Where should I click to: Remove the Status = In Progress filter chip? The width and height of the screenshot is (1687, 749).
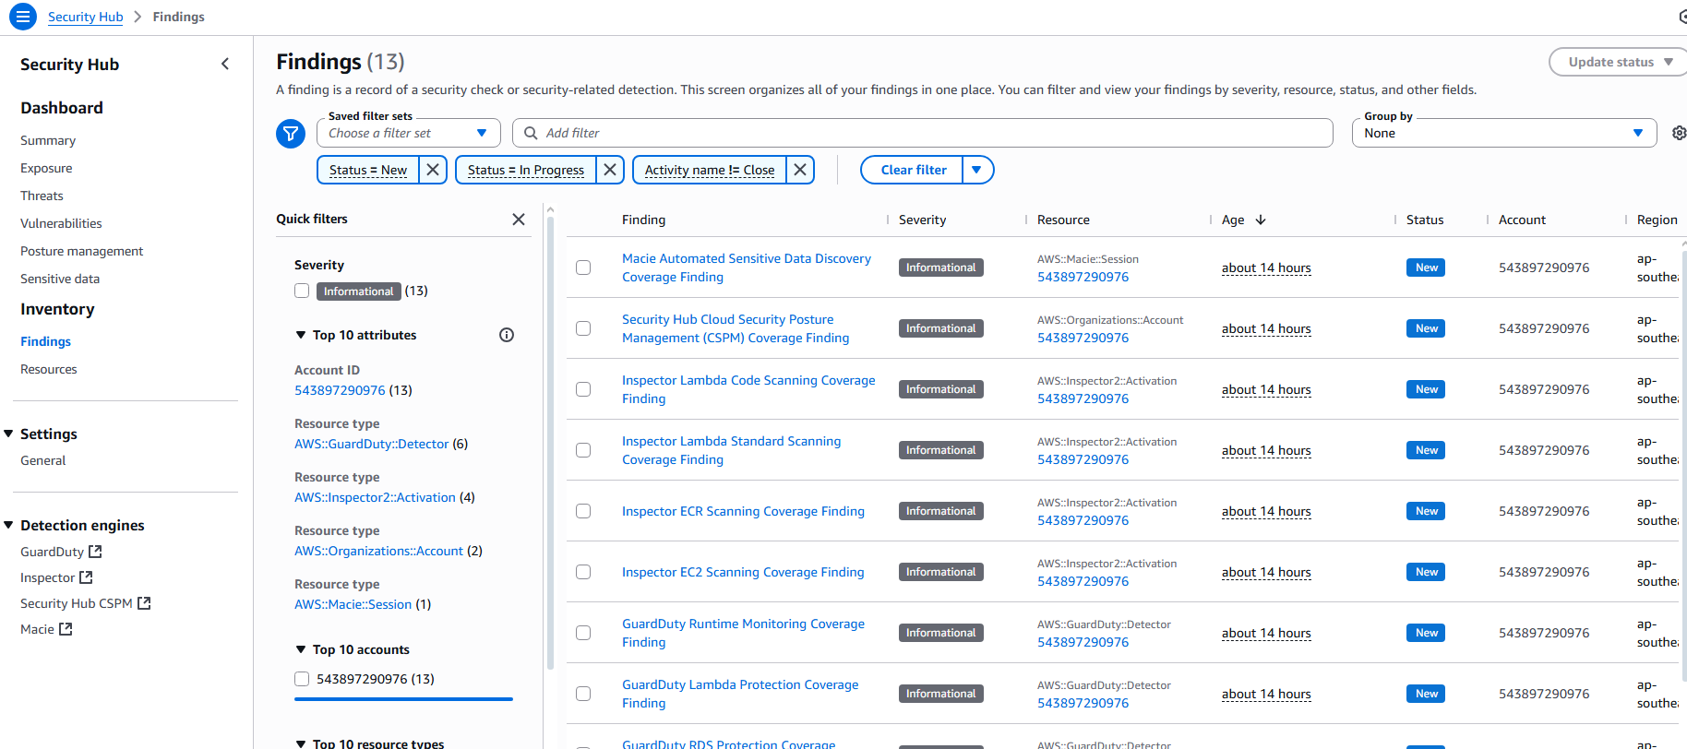[x=610, y=170]
